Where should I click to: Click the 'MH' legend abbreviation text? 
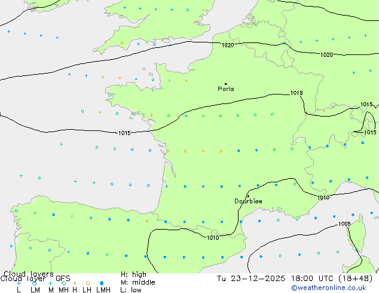pyautogui.click(x=63, y=290)
